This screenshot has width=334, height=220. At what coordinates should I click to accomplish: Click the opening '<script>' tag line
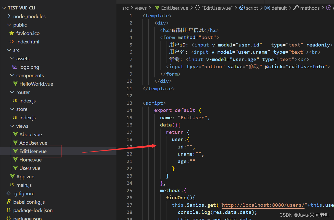click(154, 103)
